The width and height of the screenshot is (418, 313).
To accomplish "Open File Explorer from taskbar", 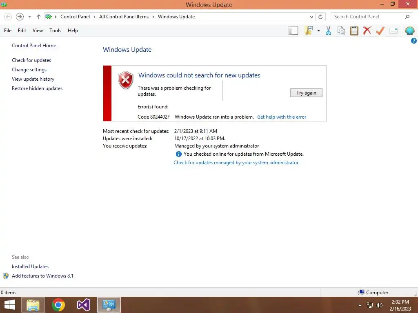I will point(33,305).
